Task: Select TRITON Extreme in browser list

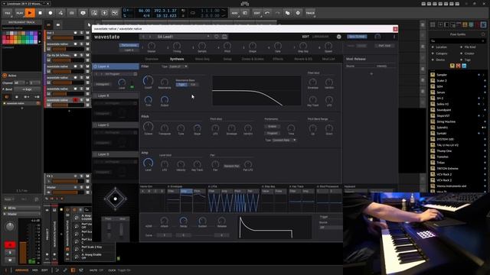Action: [447, 168]
